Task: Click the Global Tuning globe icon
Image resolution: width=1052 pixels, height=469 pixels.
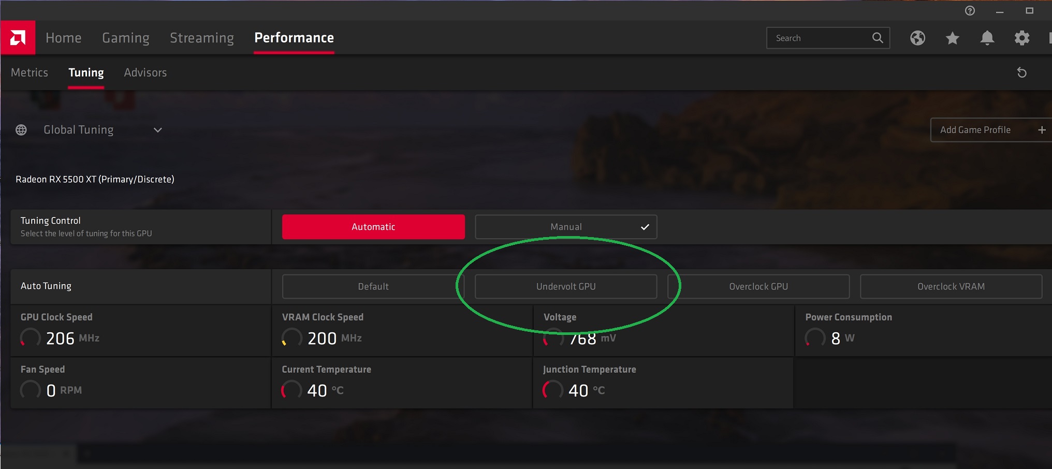Action: pos(21,130)
